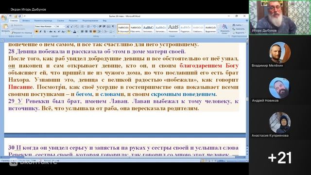Click the Replace (Заменить) button
This screenshot has width=311, height=175.
pyautogui.click(x=239, y=29)
